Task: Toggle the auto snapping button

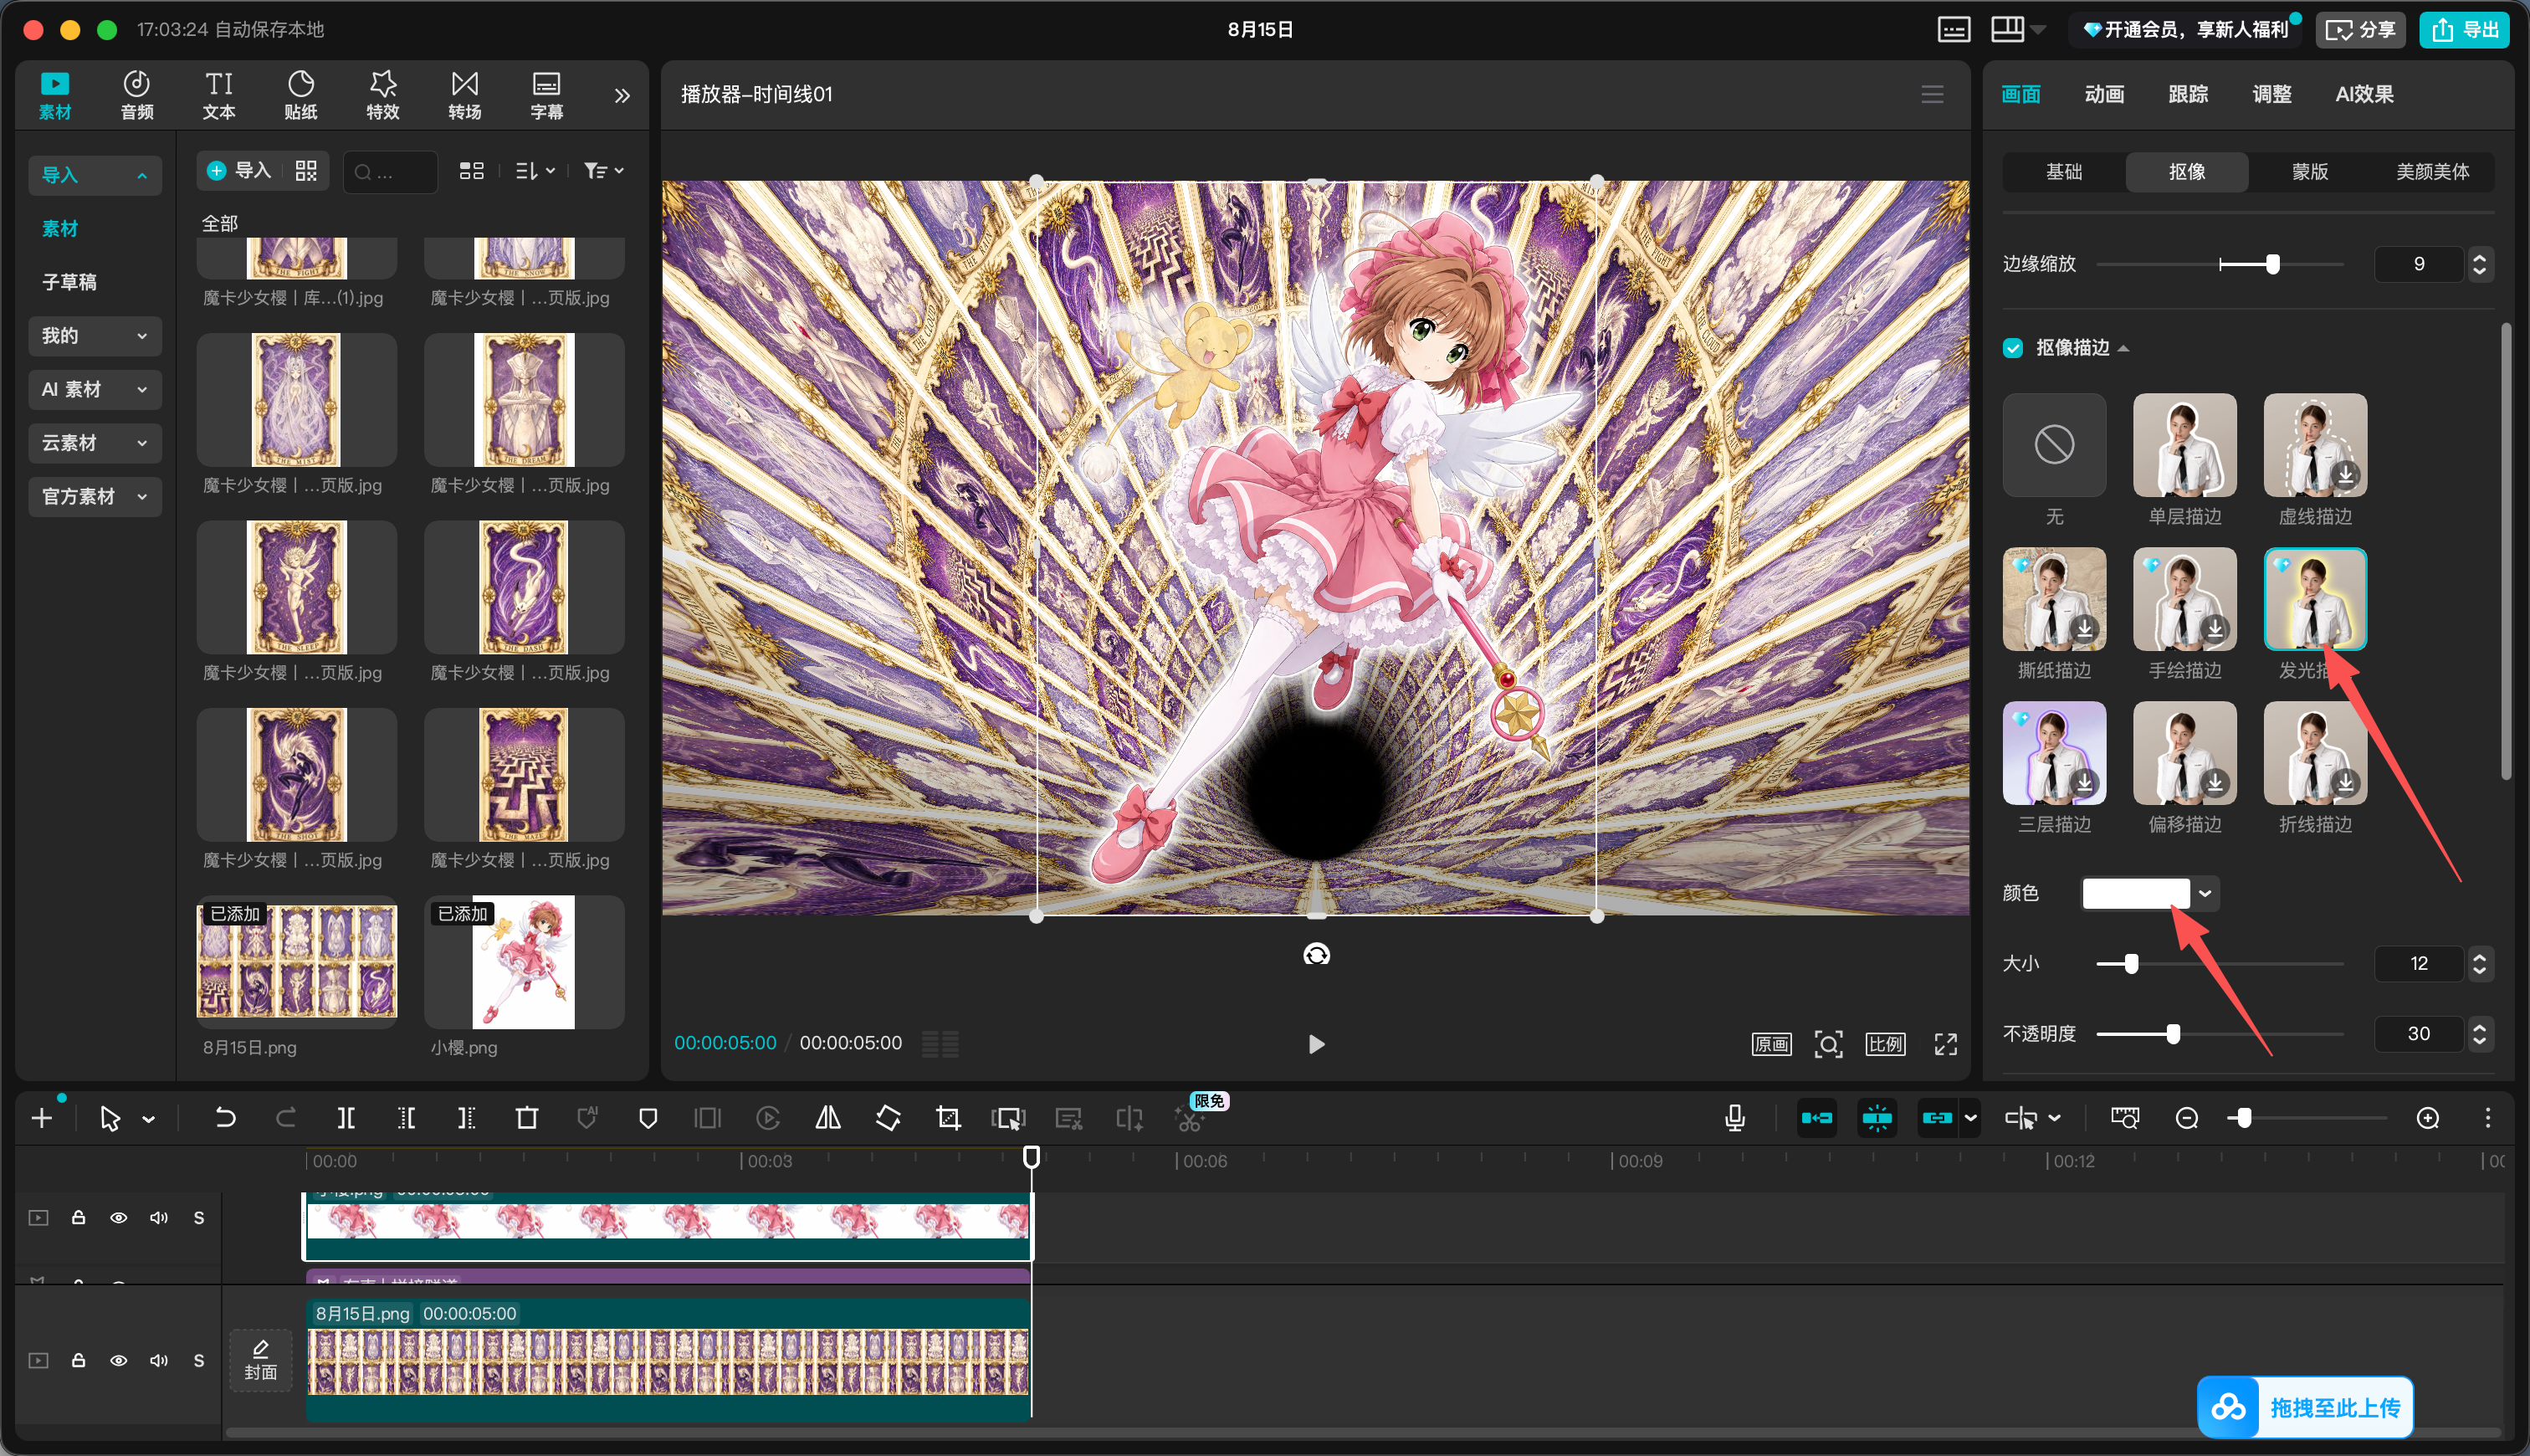Action: coord(1877,1118)
